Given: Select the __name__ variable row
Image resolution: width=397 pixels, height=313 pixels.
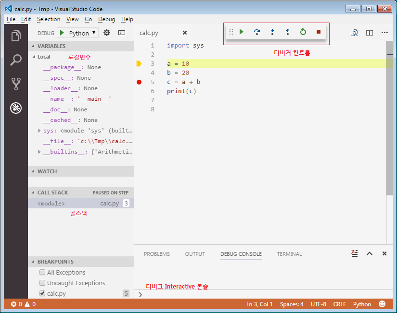Looking at the screenshot, I should (x=81, y=99).
